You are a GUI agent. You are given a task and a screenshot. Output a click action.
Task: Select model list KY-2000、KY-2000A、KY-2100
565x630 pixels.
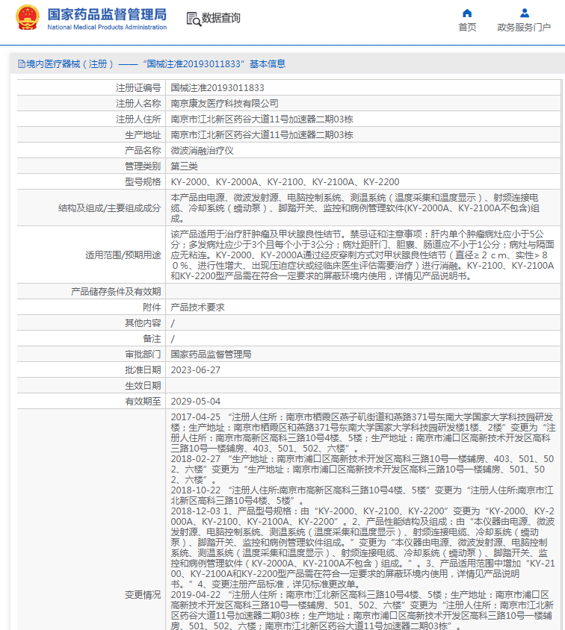click(285, 181)
